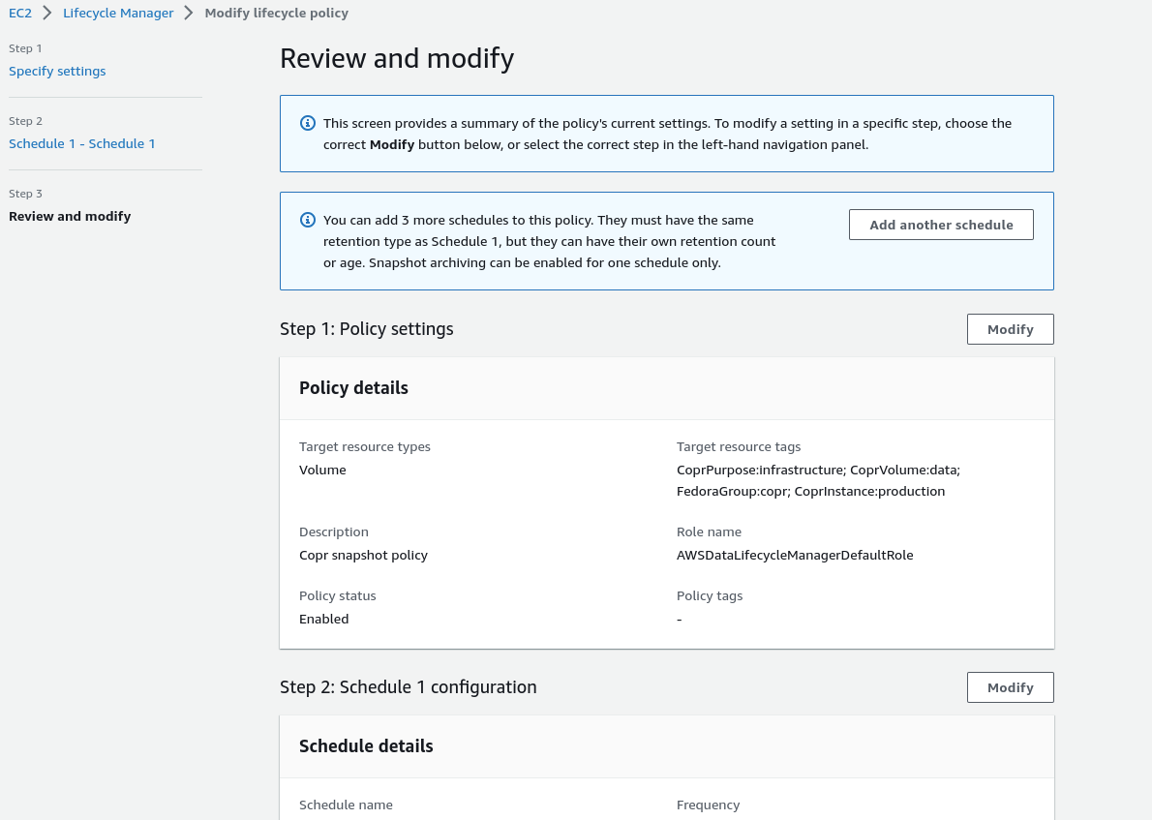Screen dimensions: 1152x820
Task: Select AWSDataLifecycleManagerDefaultRole value
Action: point(795,555)
